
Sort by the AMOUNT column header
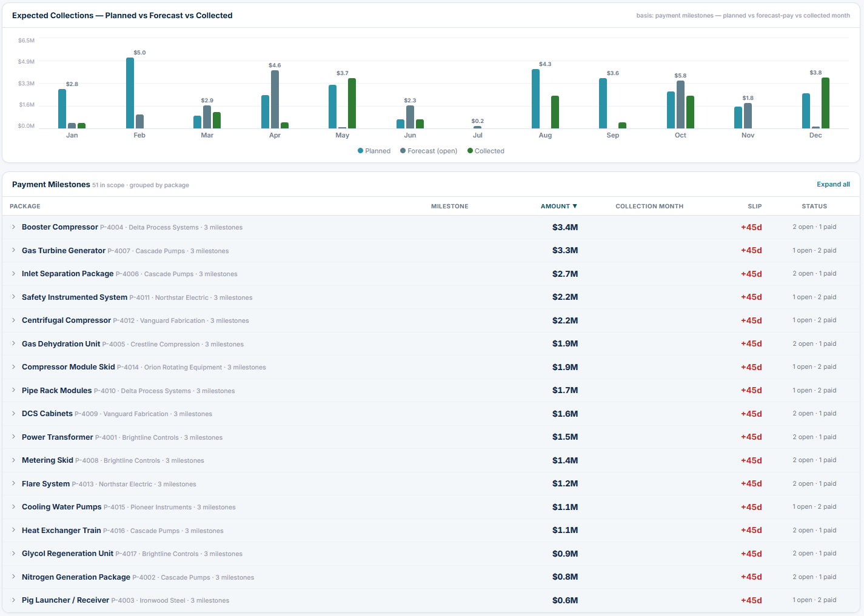pyautogui.click(x=558, y=206)
